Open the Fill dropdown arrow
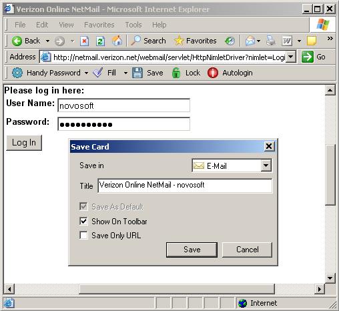Screen dimensions: 339x311 (125, 73)
